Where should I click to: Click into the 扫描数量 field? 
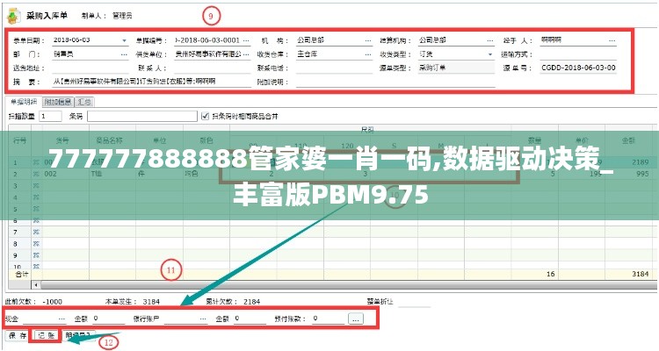pos(50,117)
